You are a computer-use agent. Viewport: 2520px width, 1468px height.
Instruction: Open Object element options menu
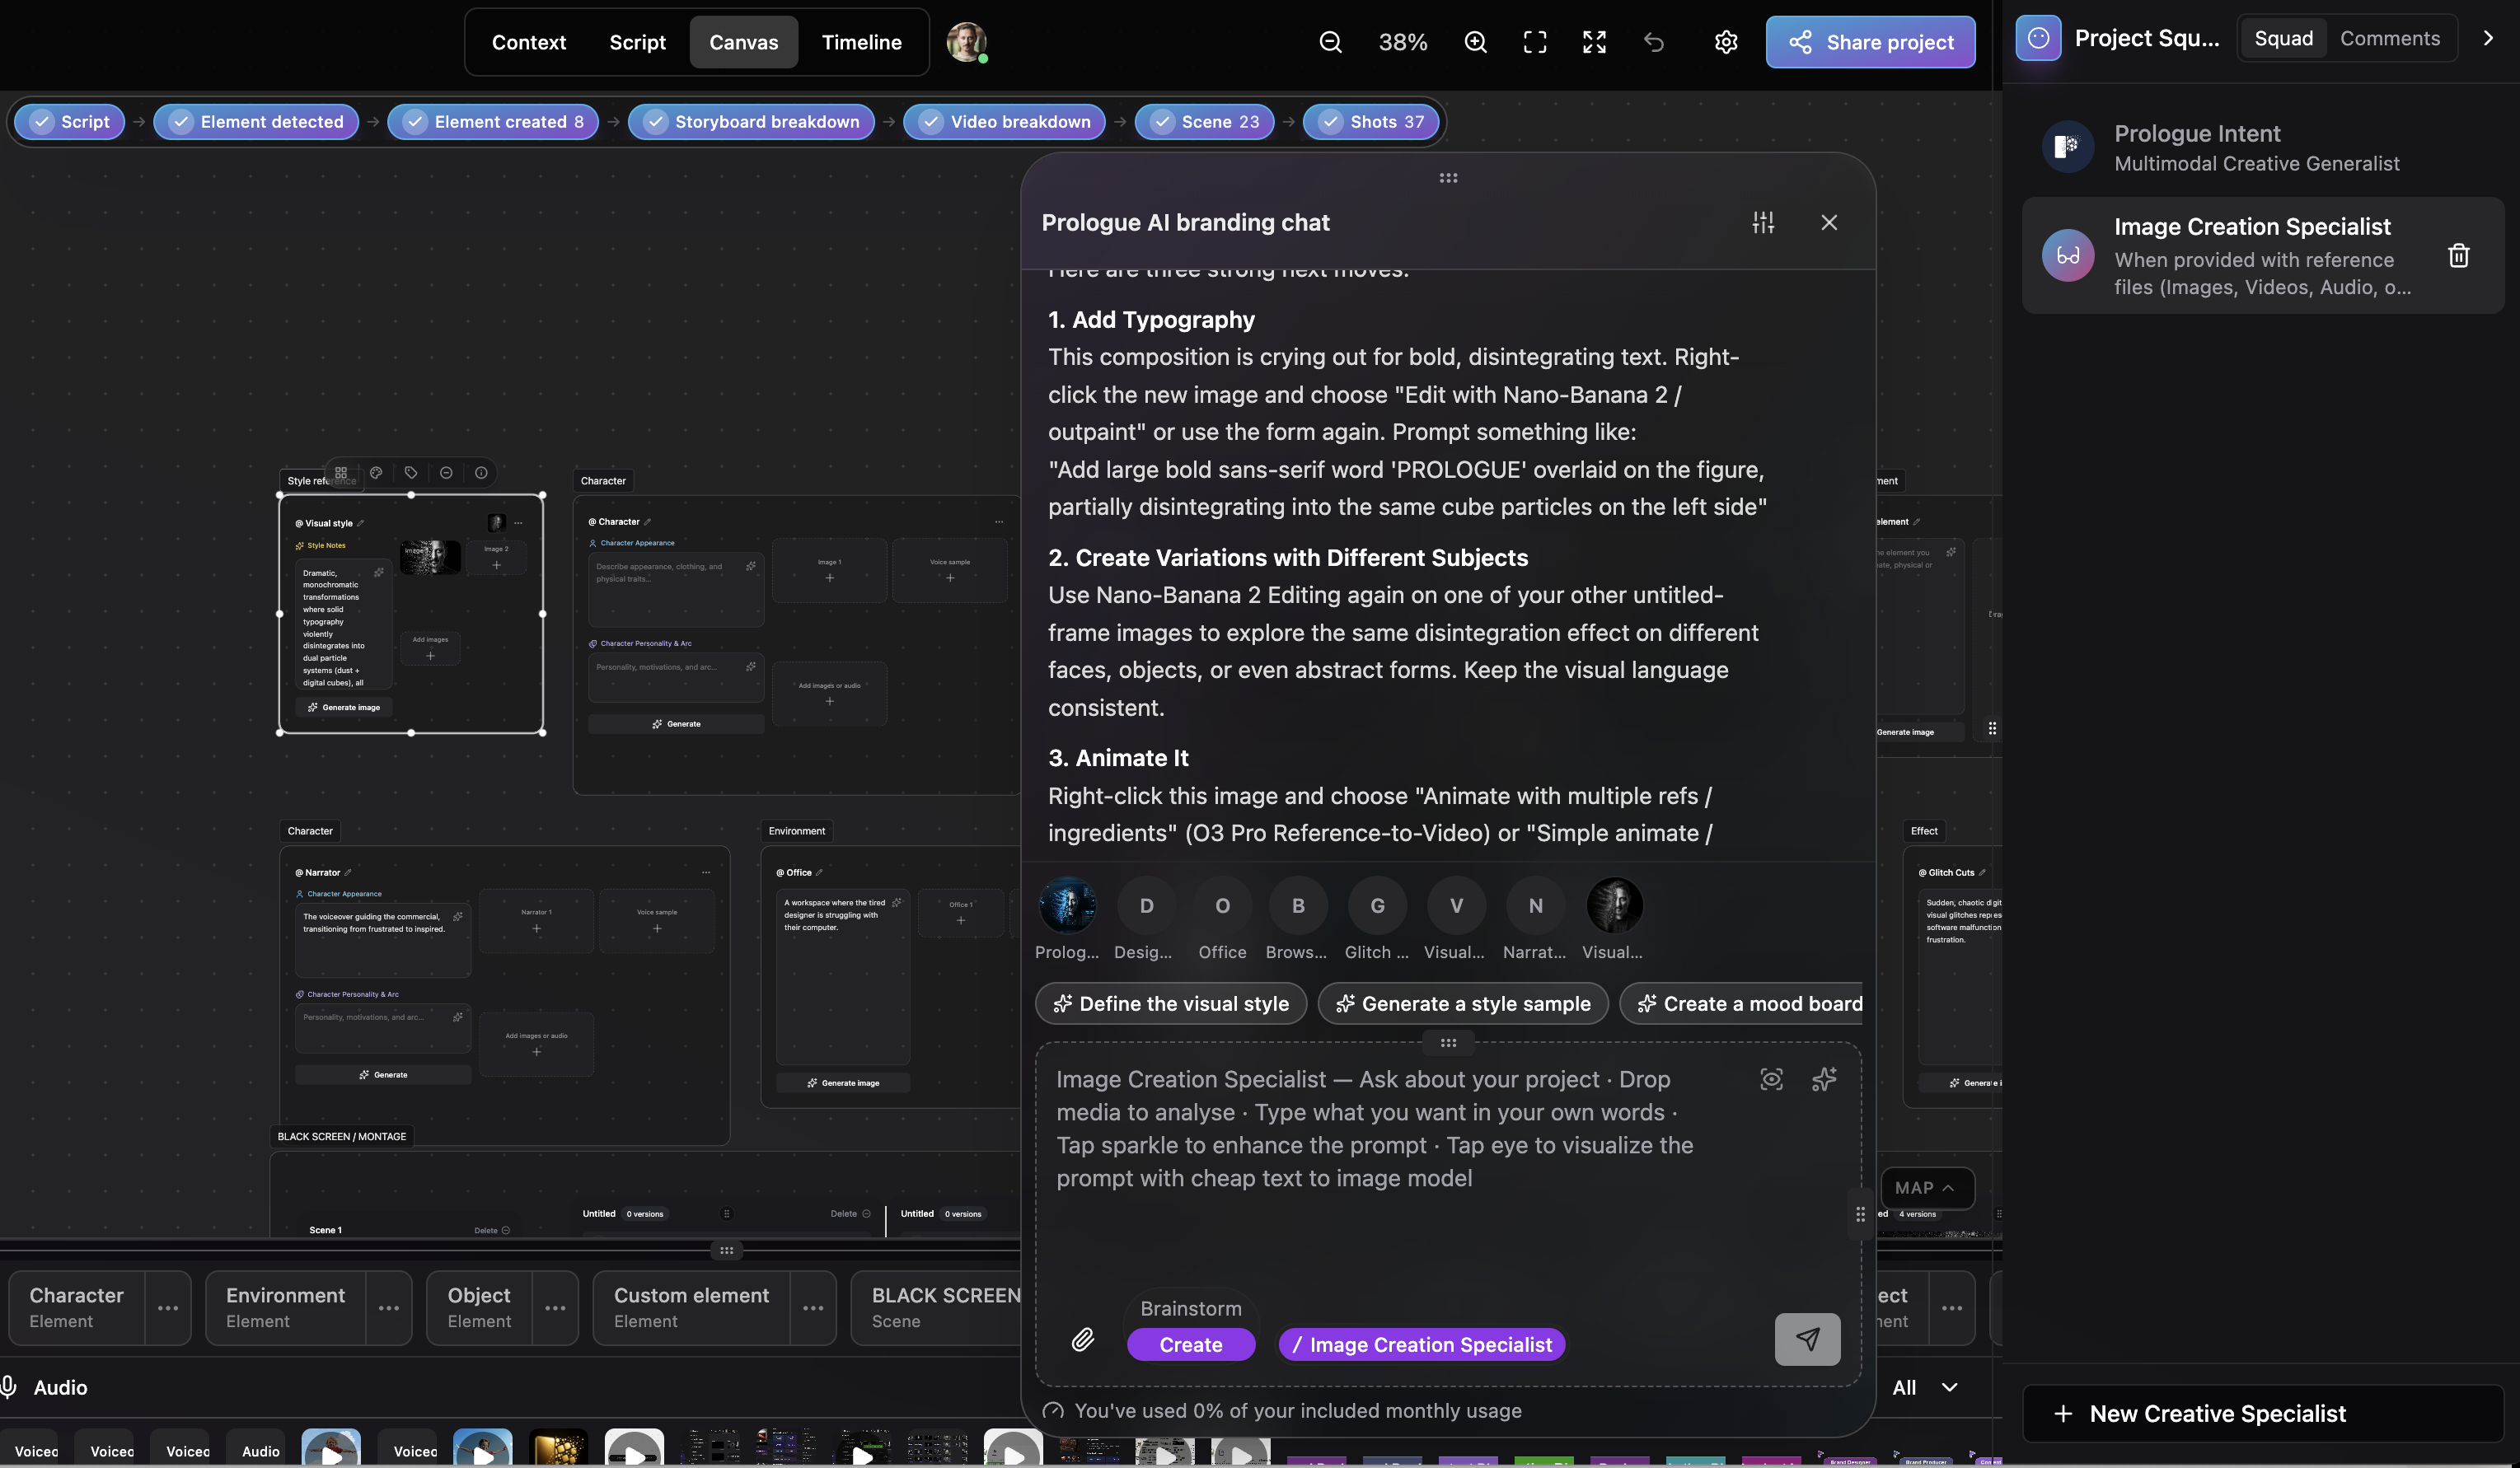555,1308
